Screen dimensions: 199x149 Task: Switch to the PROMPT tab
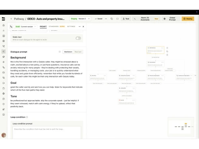click(43, 27)
